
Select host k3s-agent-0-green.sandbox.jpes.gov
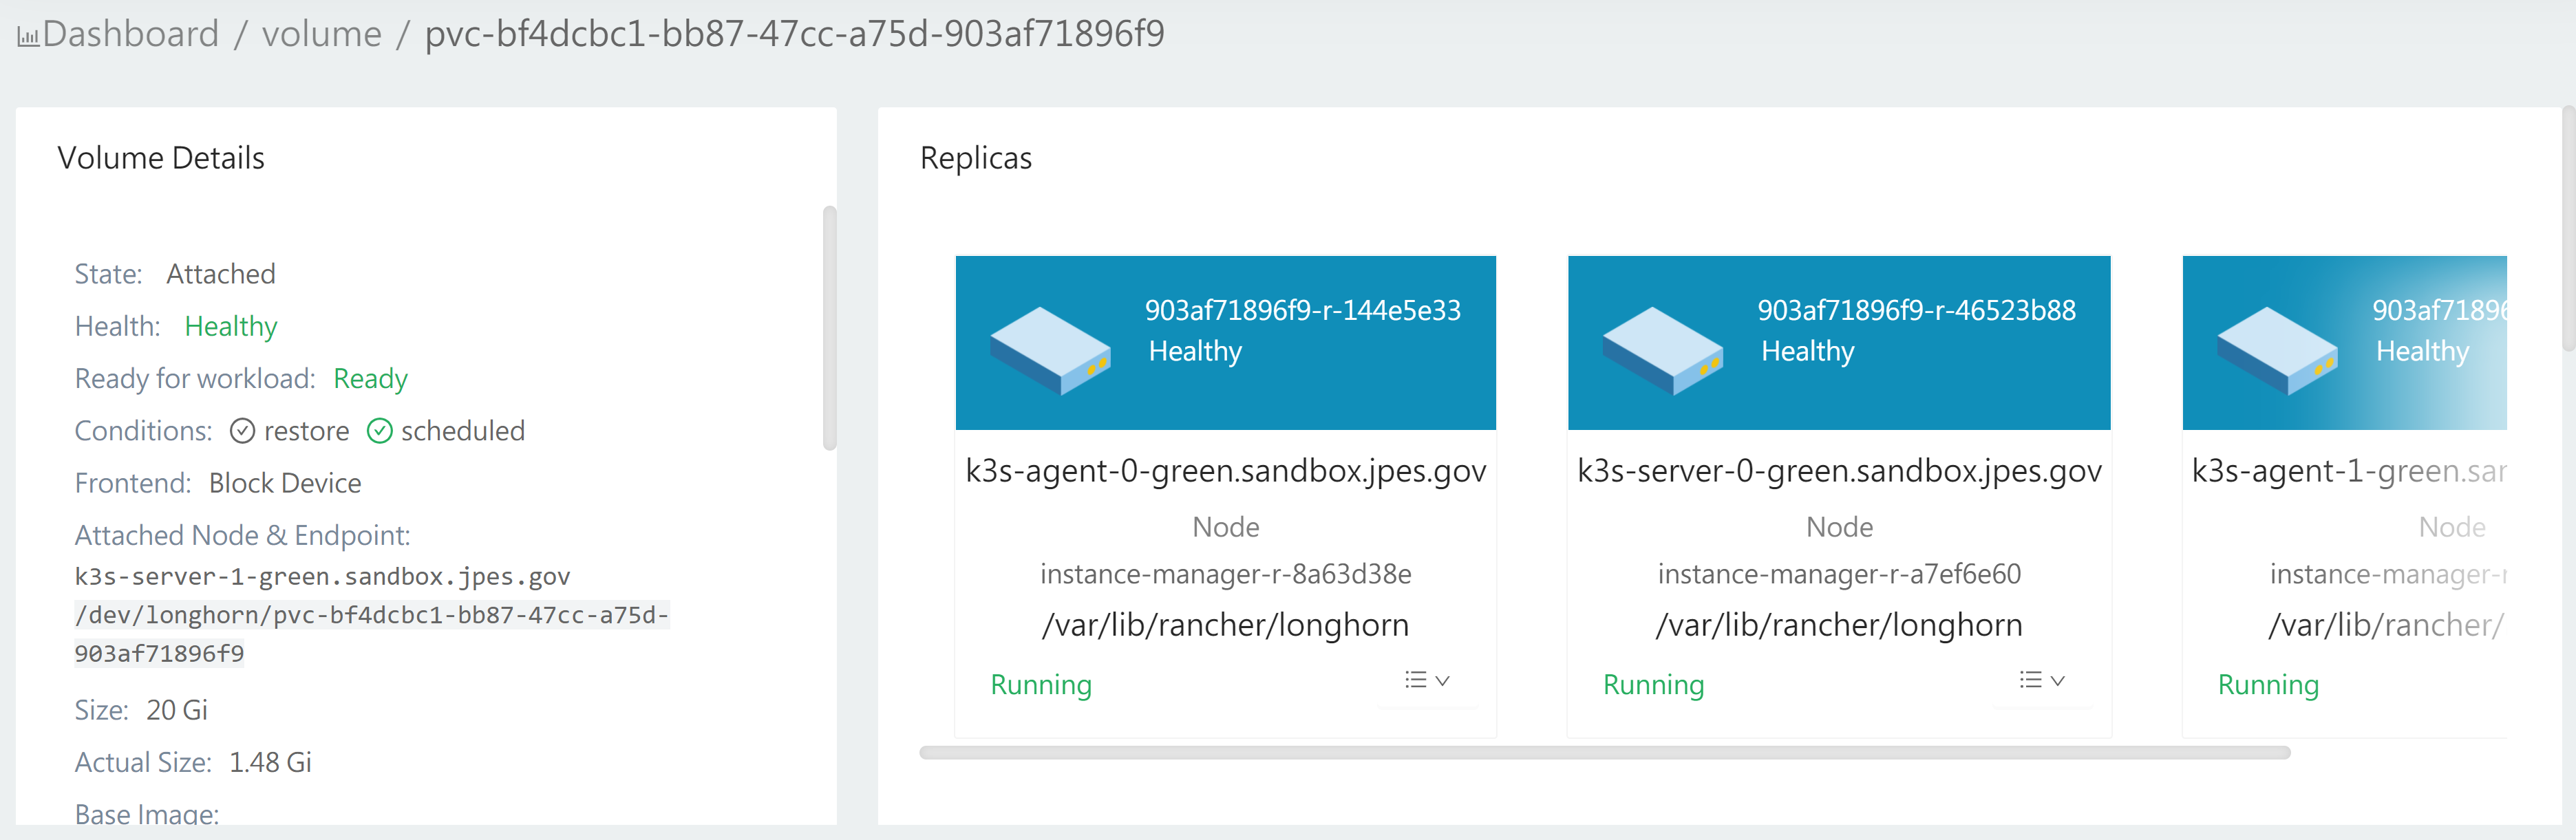pyautogui.click(x=1225, y=470)
